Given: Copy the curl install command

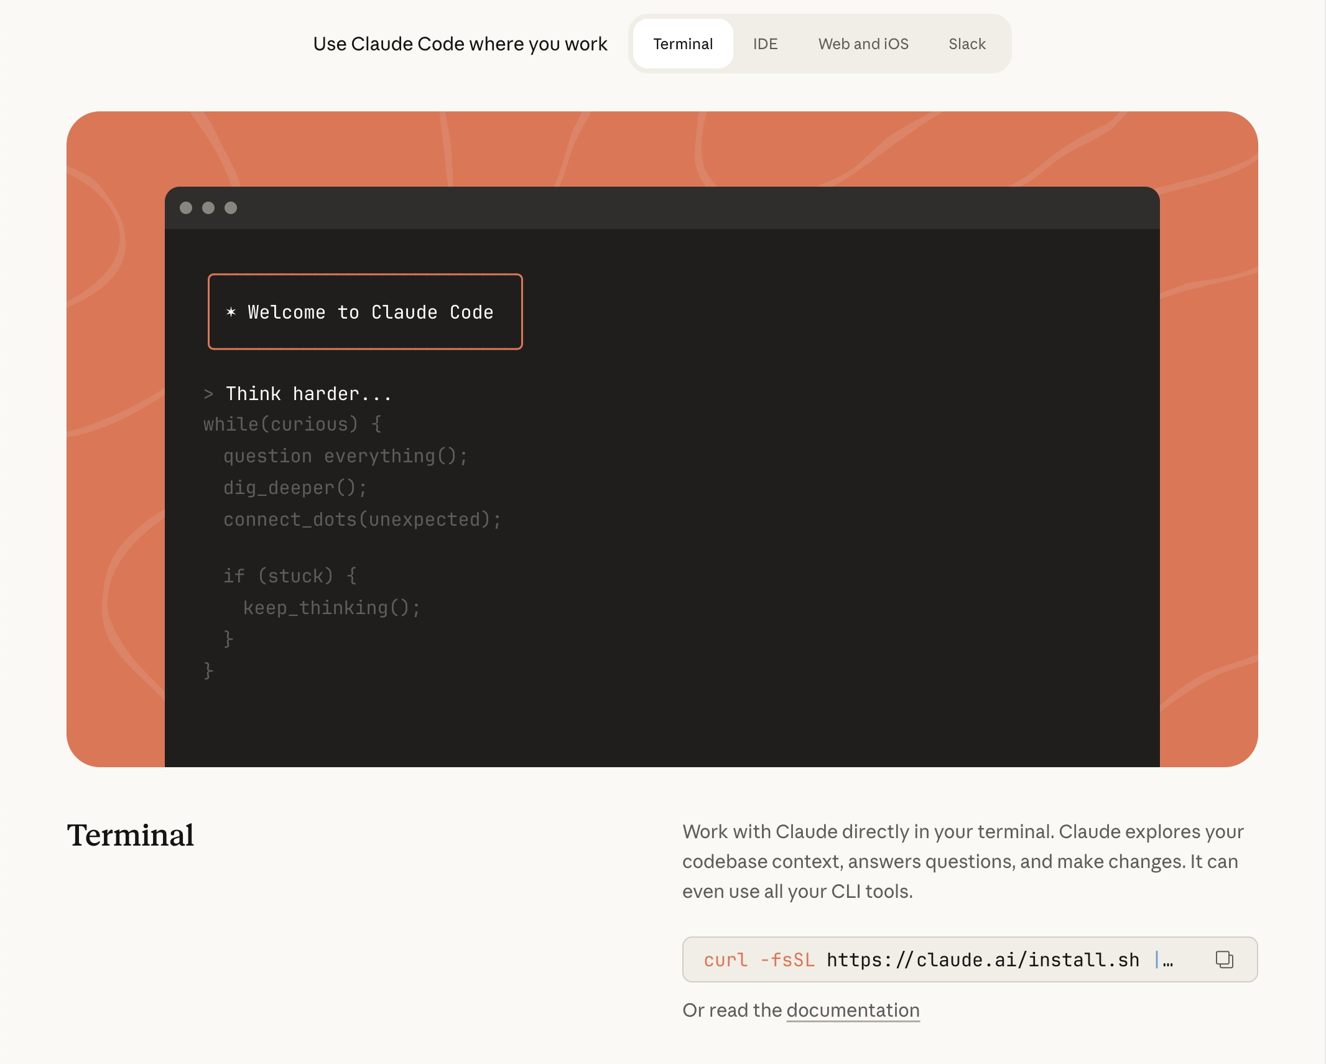Looking at the screenshot, I should 1224,959.
